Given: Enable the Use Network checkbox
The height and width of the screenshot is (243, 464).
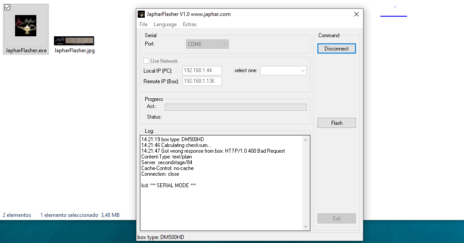Looking at the screenshot, I should tap(146, 61).
